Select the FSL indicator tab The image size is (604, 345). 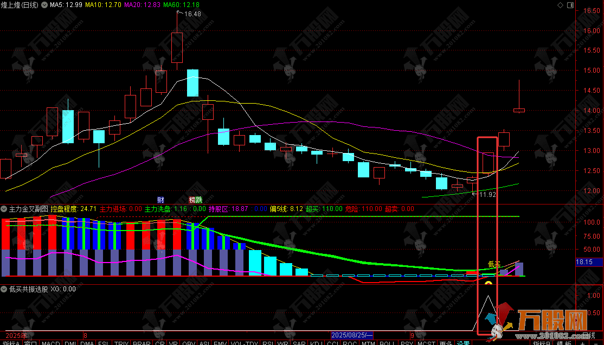pyautogui.click(x=104, y=343)
